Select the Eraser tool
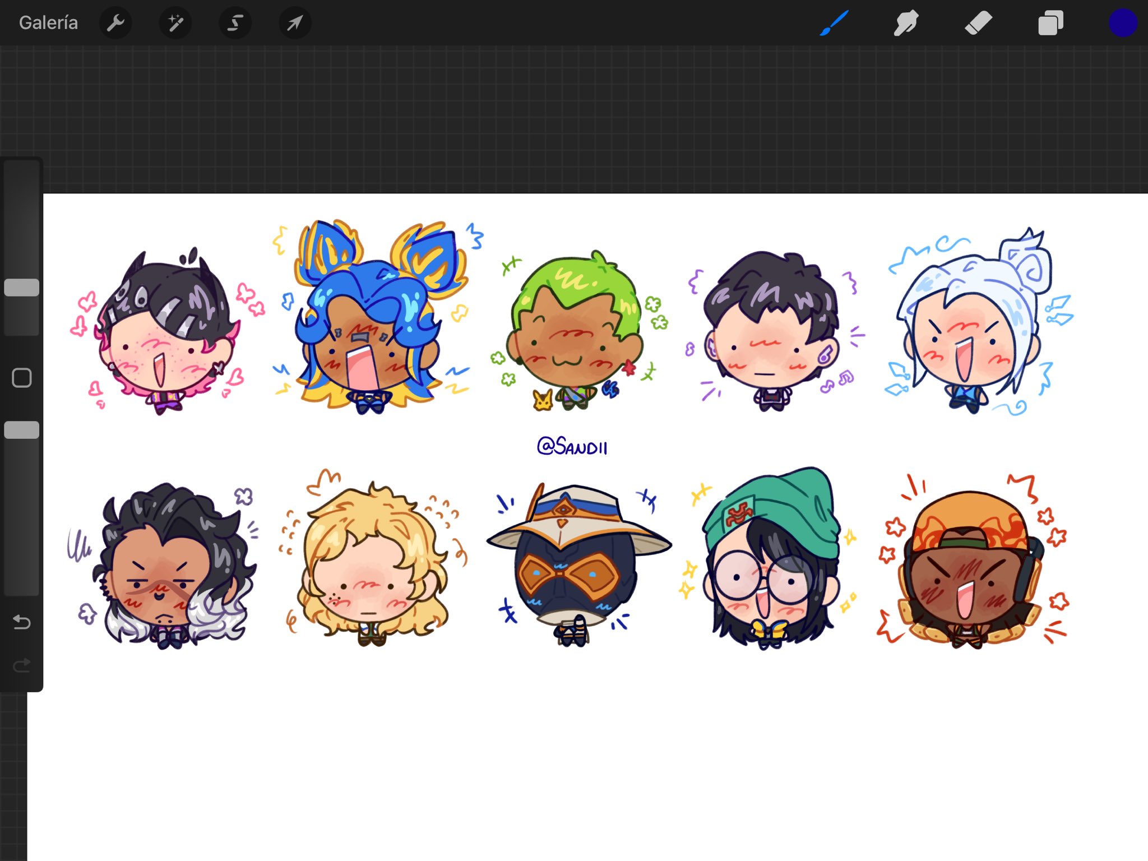 click(x=979, y=23)
